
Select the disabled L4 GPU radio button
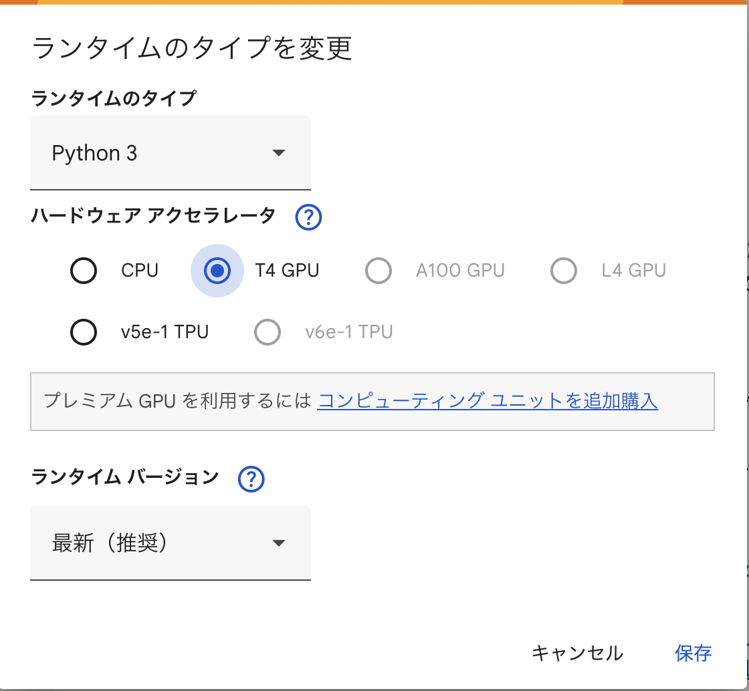click(x=563, y=271)
